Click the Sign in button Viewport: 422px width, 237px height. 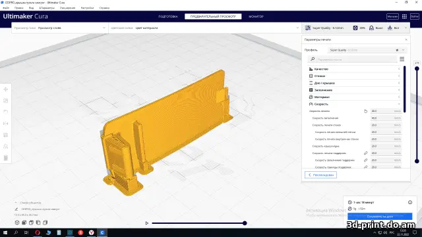(x=415, y=16)
